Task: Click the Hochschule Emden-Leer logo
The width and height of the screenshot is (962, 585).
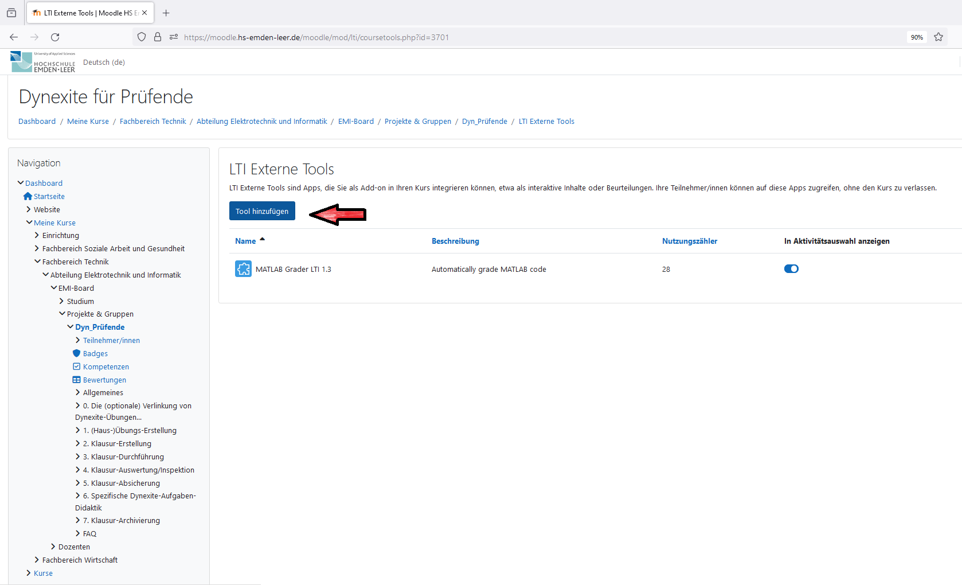Action: coord(43,62)
